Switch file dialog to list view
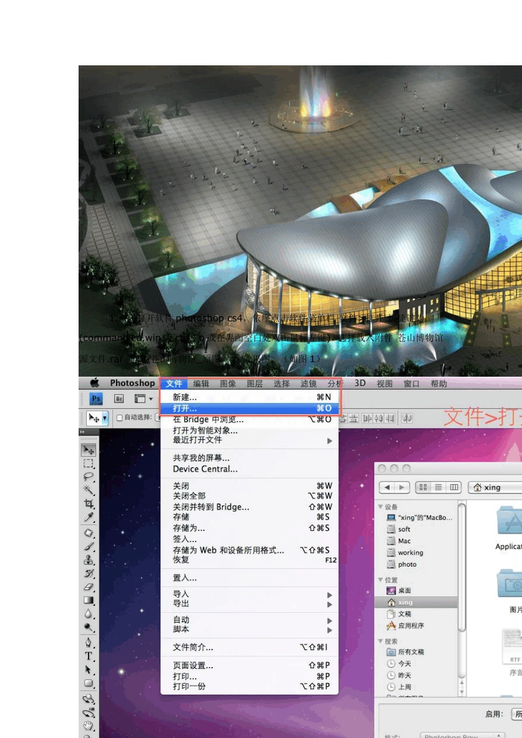 pyautogui.click(x=438, y=487)
